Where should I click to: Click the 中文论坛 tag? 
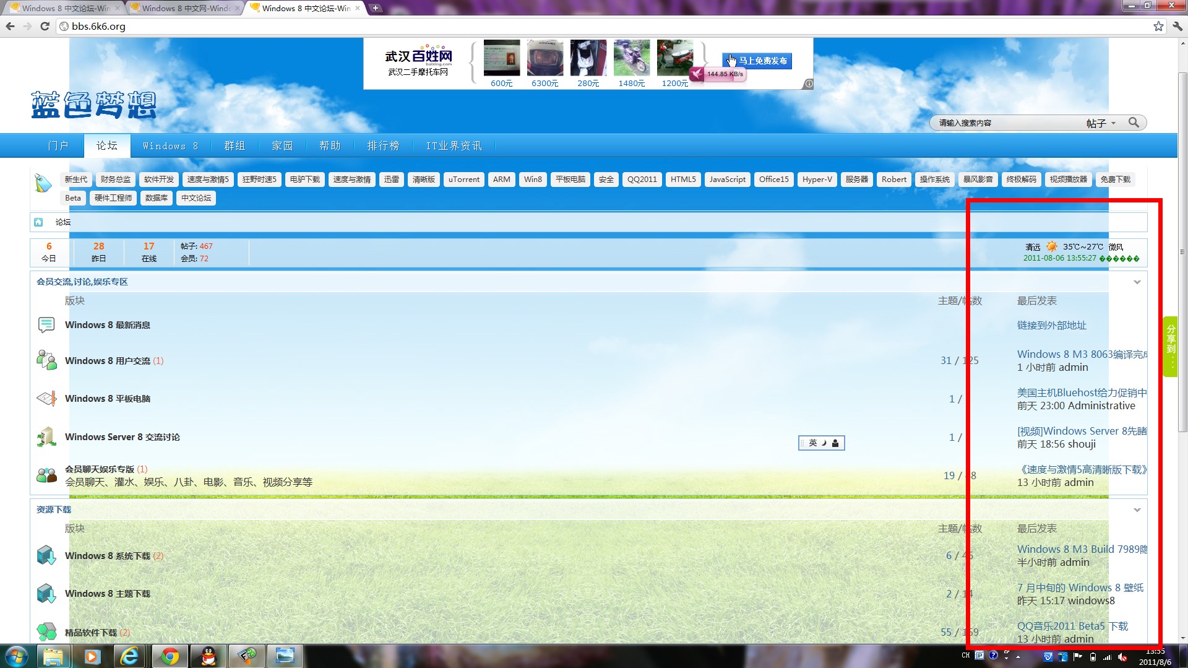pos(196,198)
